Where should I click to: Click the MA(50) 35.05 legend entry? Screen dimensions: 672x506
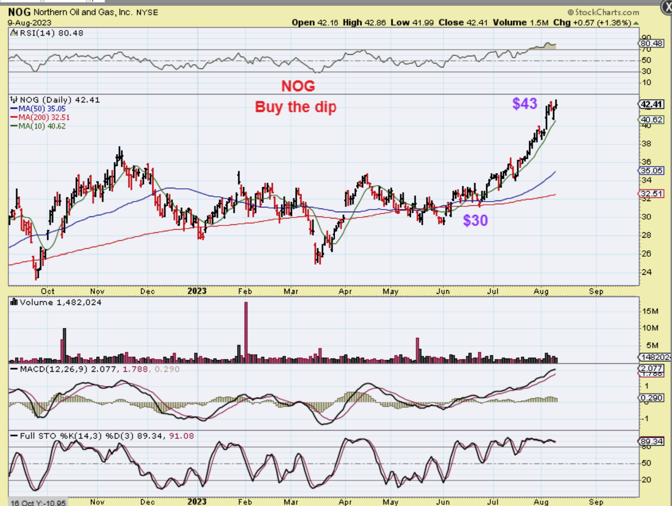point(38,108)
